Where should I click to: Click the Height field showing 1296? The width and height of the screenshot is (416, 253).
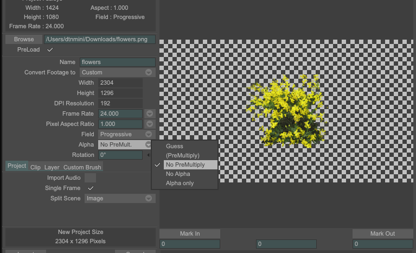[120, 93]
